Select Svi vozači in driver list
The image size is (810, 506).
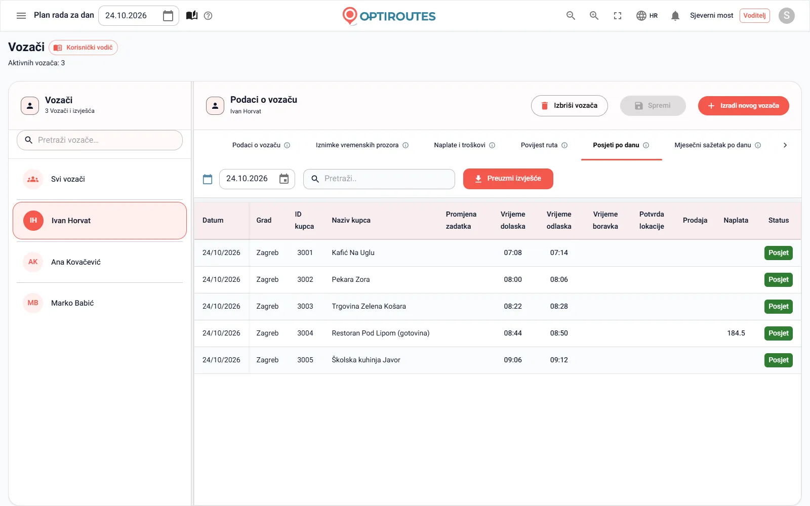coord(100,179)
